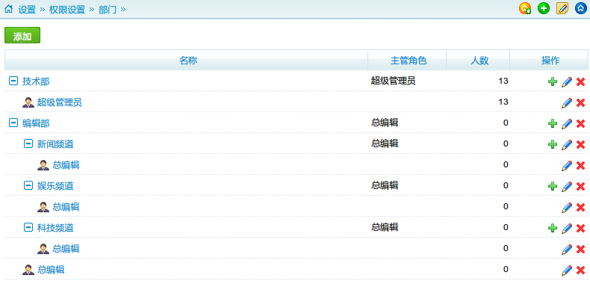
Task: Edit the 科技频道 row with the pencil icon
Action: (567, 228)
